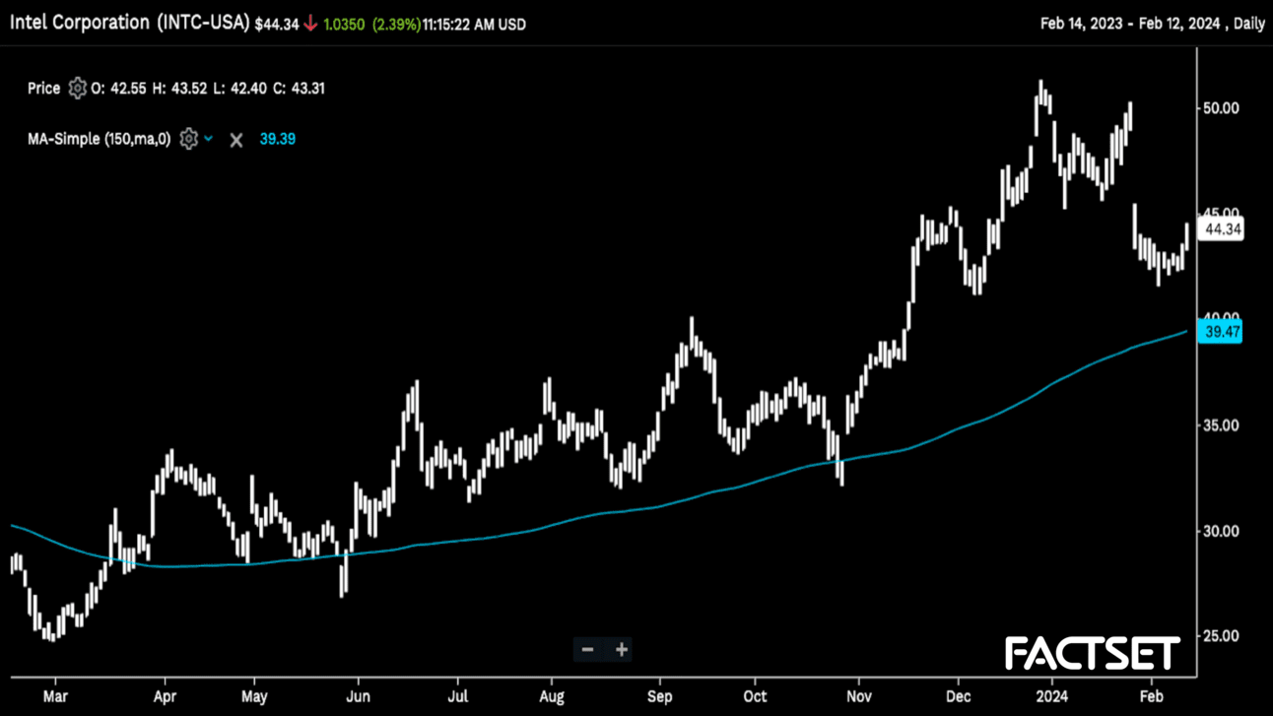Screen dimensions: 1273x716
Task: Click the Dec label on time axis
Action: pos(958,696)
